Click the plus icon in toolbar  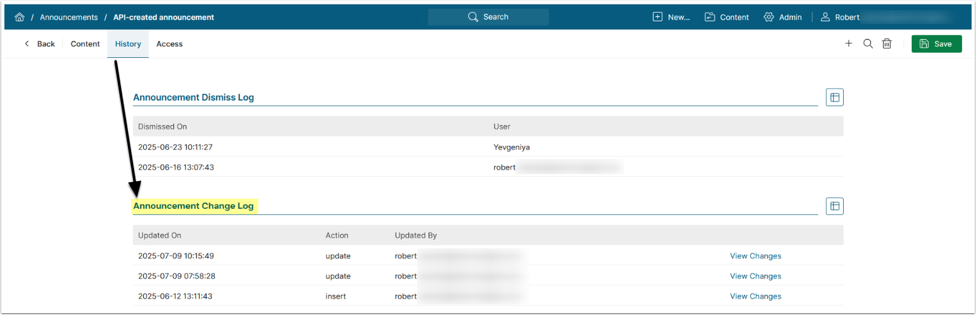tap(849, 43)
